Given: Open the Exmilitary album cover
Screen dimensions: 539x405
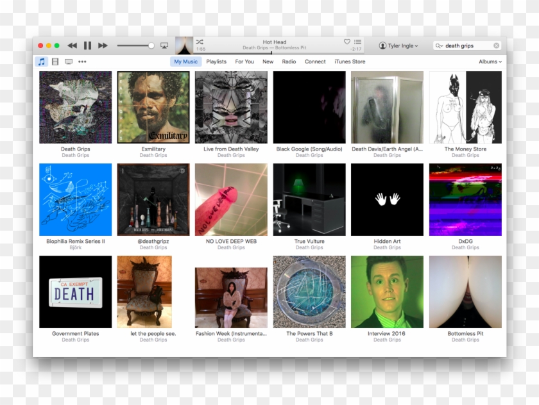Looking at the screenshot, I should tap(153, 107).
